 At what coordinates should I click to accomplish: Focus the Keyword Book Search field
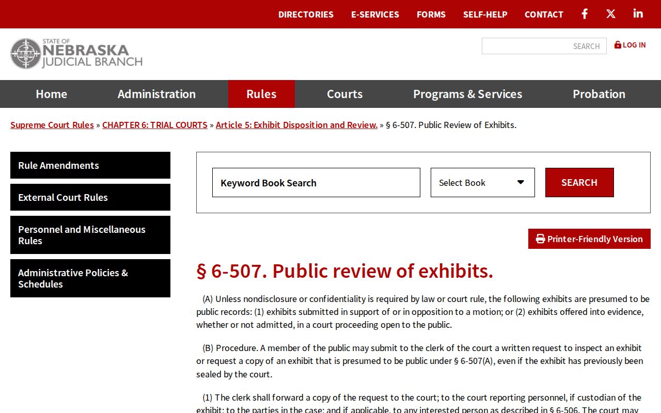[x=316, y=183]
